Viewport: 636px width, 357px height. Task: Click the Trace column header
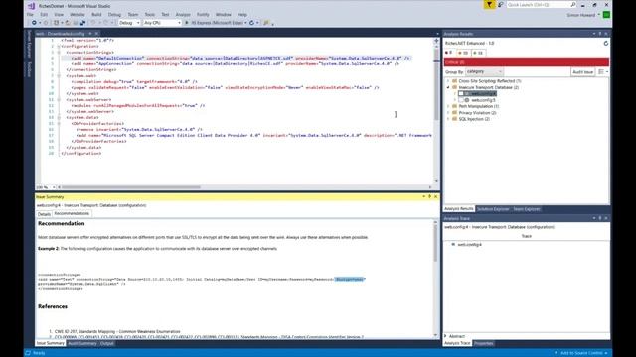(527, 236)
